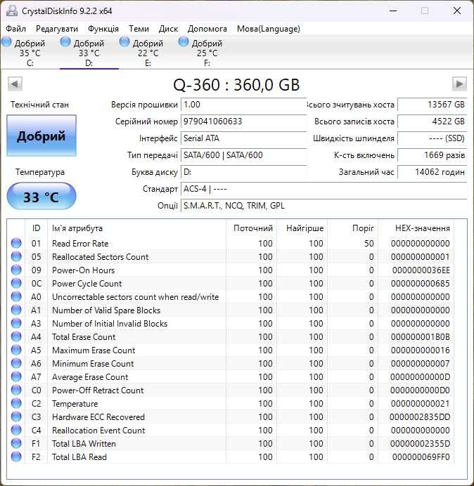474x486 pixels.
Task: Click the status orb for Total LBA Written
Action: coord(16,443)
